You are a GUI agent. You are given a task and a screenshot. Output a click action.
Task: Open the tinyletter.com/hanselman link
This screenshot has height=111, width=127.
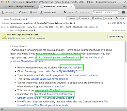[58, 58]
